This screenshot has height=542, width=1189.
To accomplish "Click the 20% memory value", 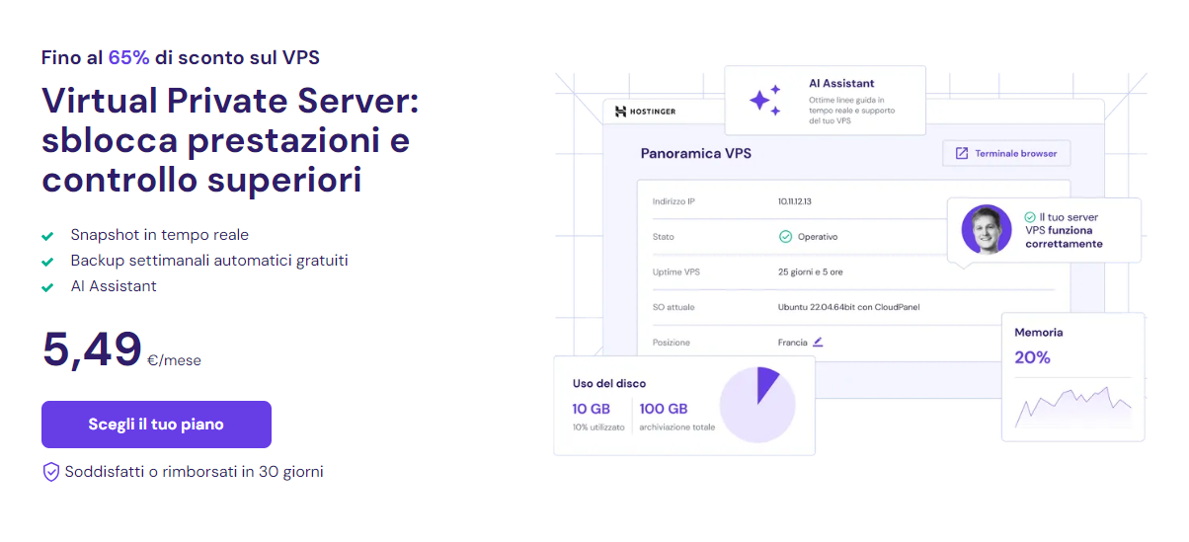I will 1033,357.
